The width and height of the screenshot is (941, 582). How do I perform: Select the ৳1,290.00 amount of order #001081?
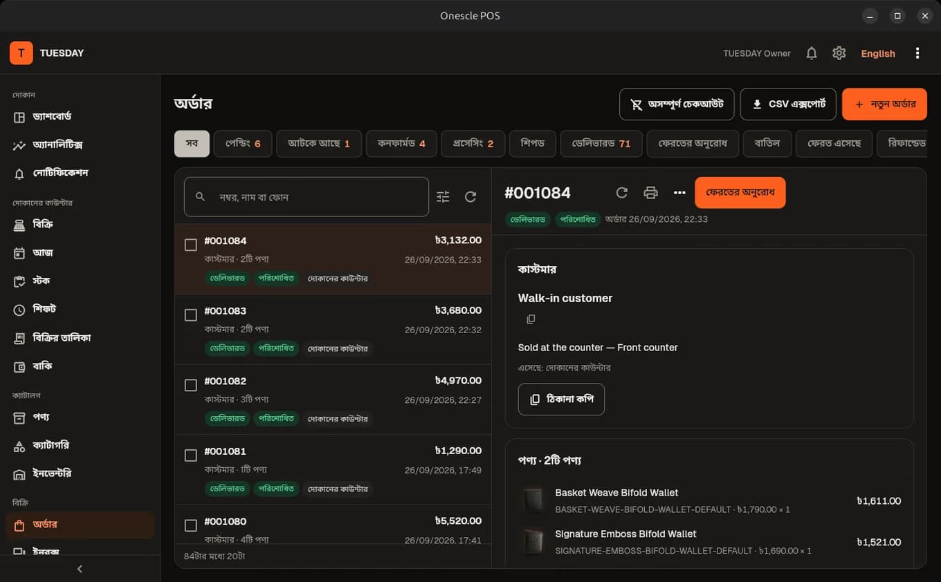458,451
